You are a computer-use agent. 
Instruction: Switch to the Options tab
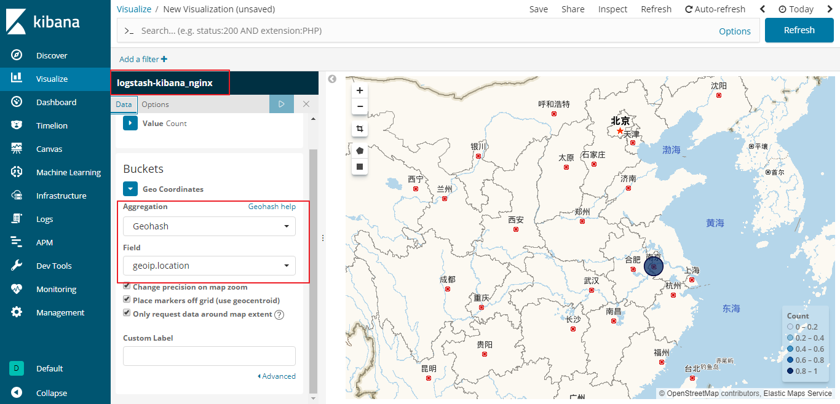(x=155, y=105)
